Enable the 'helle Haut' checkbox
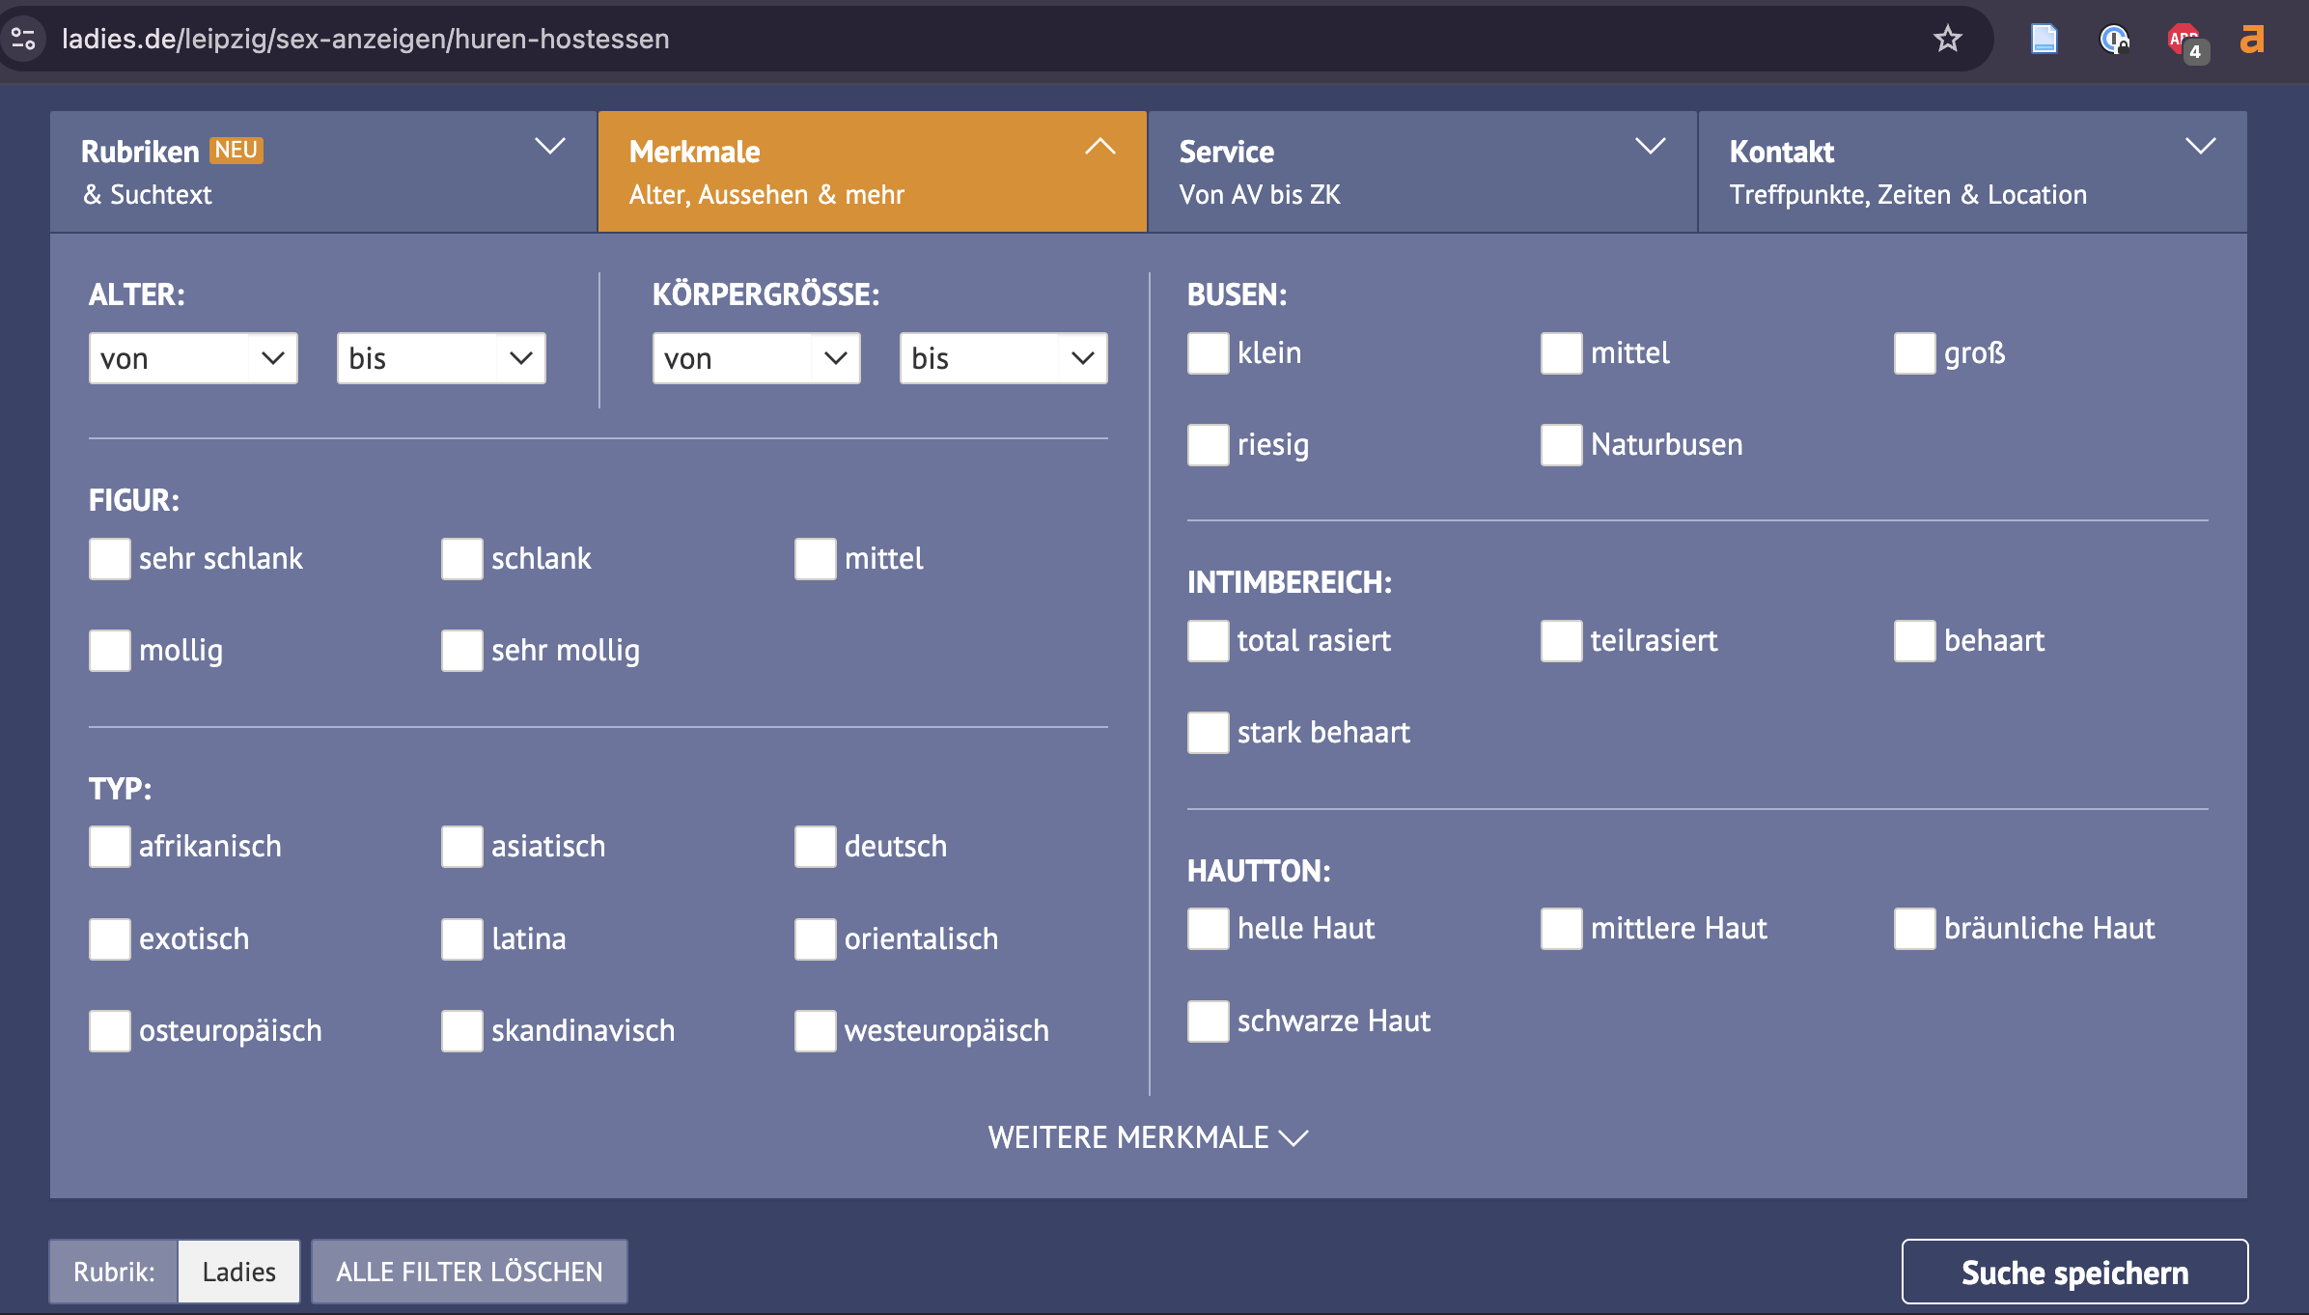 1208,929
